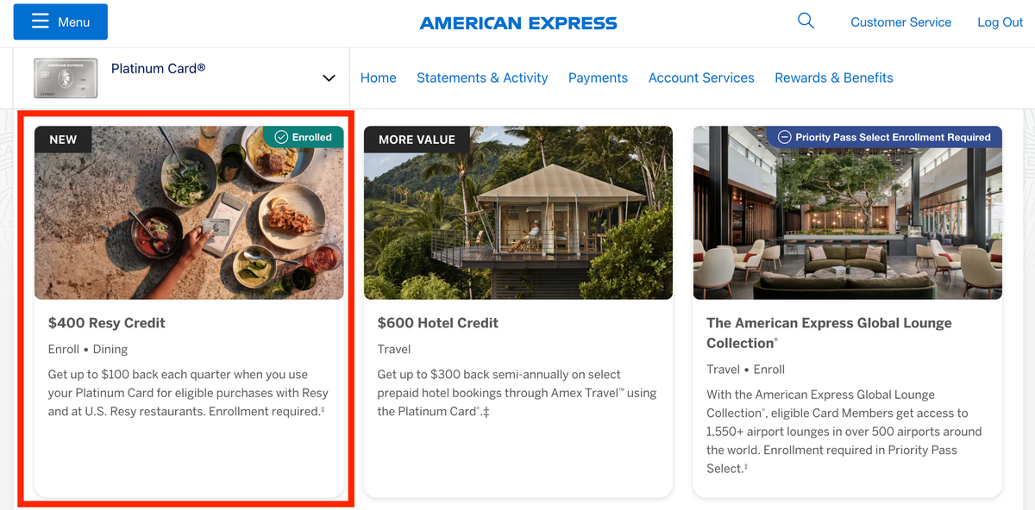Click the $600 Hotel Credit title
Viewport: 1035px width, 510px height.
click(438, 323)
